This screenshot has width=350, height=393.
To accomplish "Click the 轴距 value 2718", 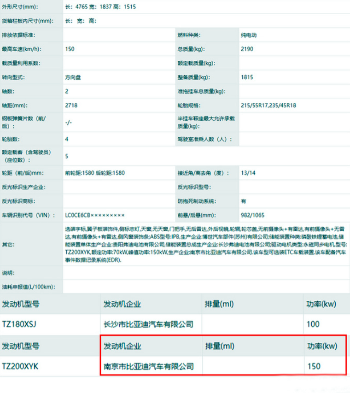I will [71, 105].
